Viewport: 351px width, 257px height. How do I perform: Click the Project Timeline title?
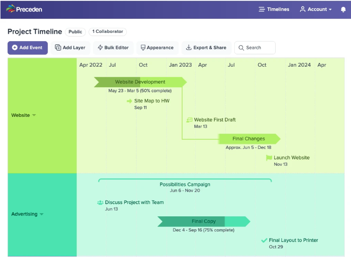point(35,31)
